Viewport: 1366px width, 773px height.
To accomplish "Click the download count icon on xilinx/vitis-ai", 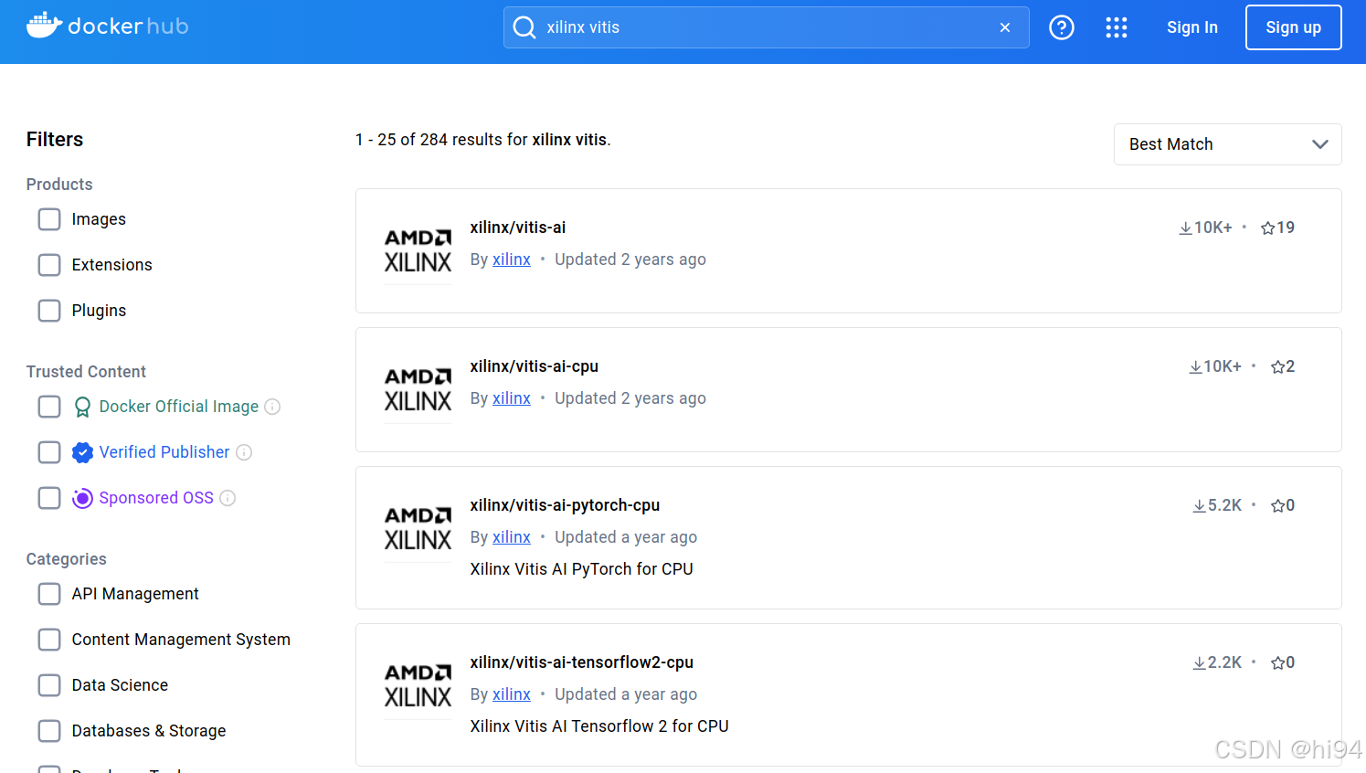I will pos(1185,227).
